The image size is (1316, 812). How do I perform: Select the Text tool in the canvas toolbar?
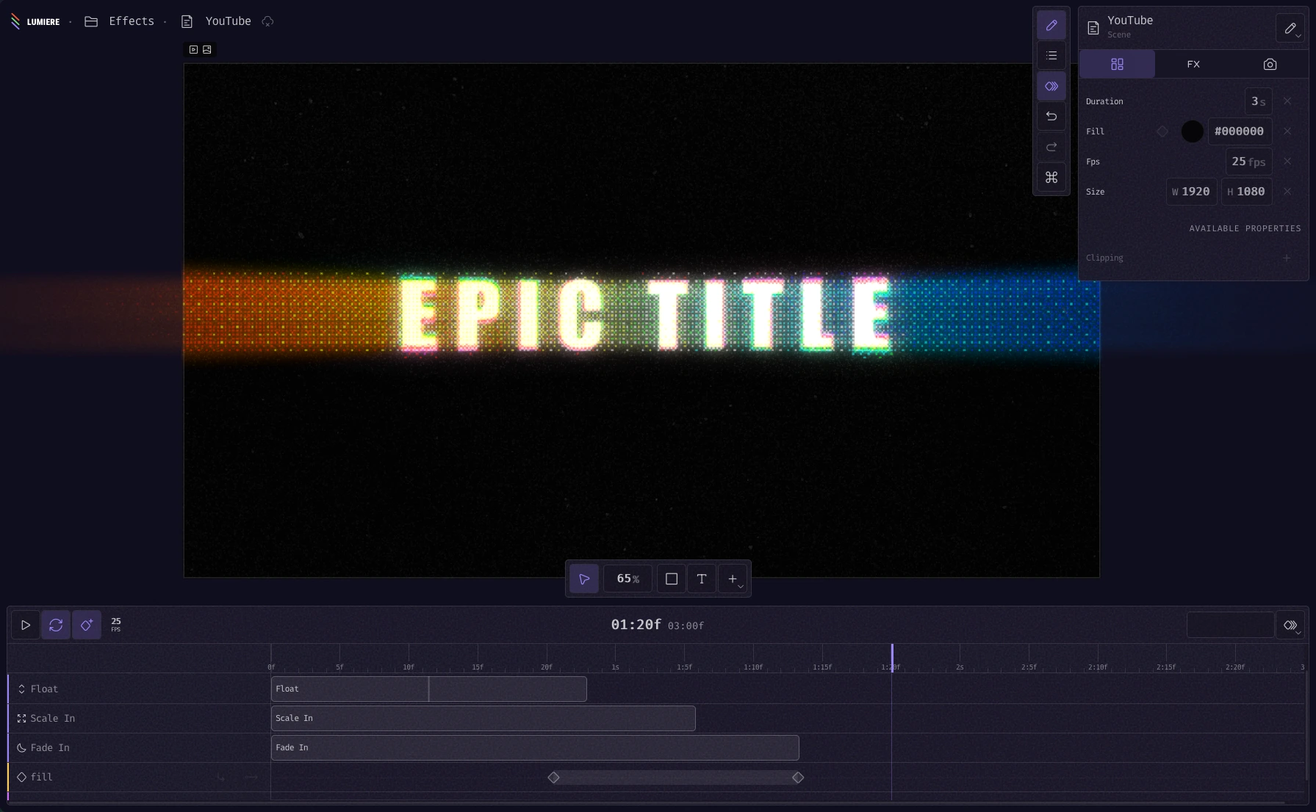pos(702,579)
